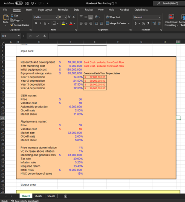
Task: Switch to the Insert tab
Action: click(x=29, y=10)
